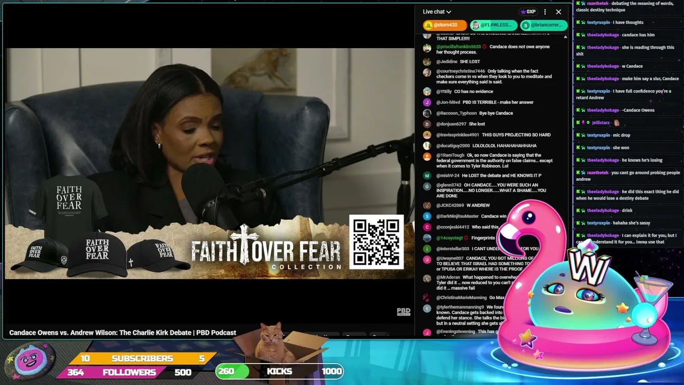Click the Faith Over Fear QR code
The image size is (684, 385).
(376, 242)
